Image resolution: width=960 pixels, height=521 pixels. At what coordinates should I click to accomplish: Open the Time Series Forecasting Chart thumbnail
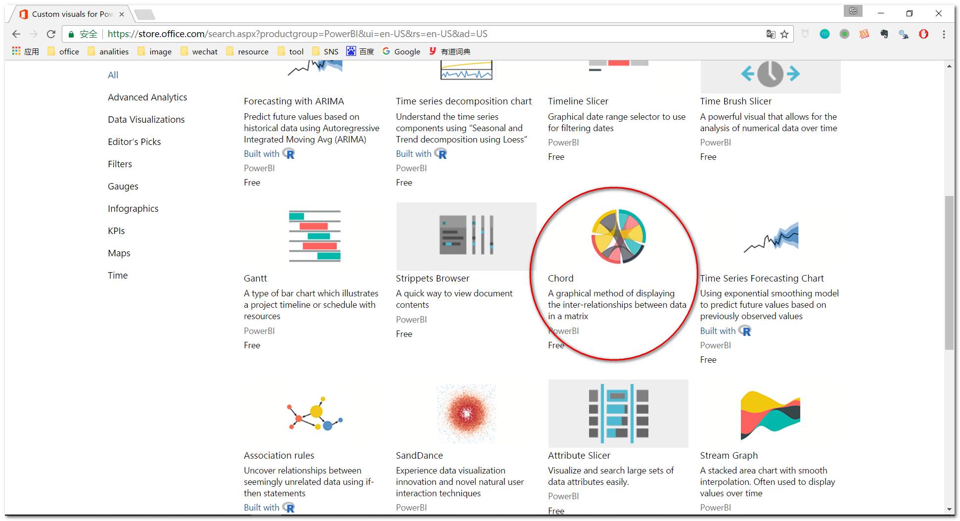pyautogui.click(x=771, y=236)
